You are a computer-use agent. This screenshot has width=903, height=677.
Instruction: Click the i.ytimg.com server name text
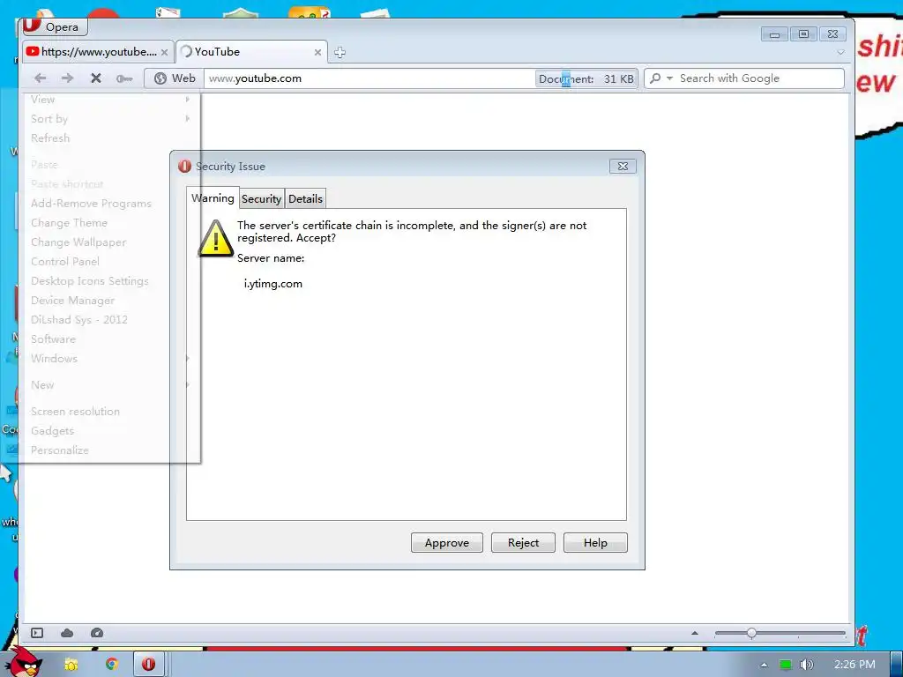pyautogui.click(x=273, y=283)
